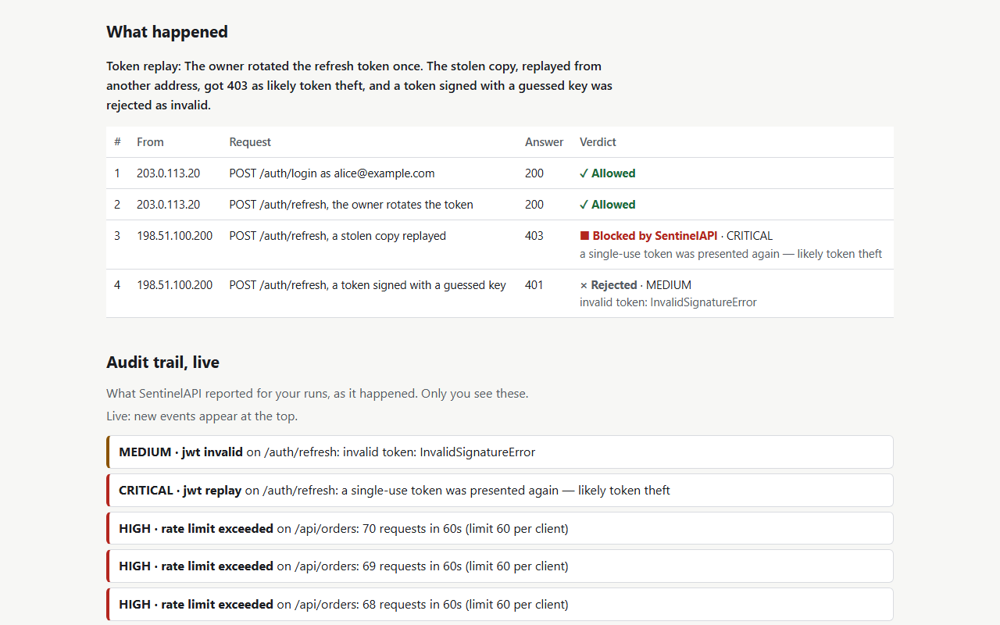Select 198.51.100.200 in the stolen copy row
Screen dimensions: 1000x625
click(x=174, y=236)
